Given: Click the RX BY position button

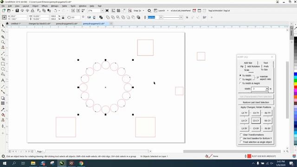Looking at the screenshot, I should pyautogui.click(x=267, y=128).
